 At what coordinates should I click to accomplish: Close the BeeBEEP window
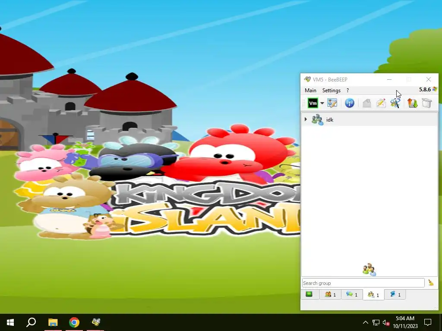429,80
